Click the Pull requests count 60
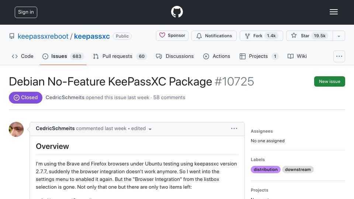 [142, 56]
